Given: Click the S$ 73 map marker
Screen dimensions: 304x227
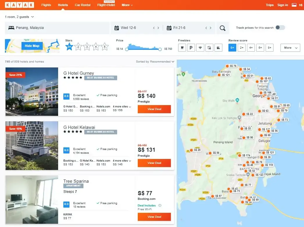Looking at the screenshot, I should (283, 120).
